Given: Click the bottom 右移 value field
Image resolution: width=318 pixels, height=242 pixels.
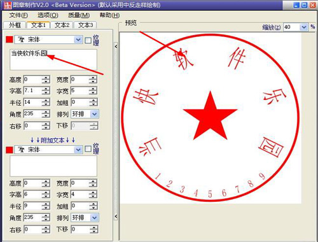Looking at the screenshot, I should pos(32,229).
